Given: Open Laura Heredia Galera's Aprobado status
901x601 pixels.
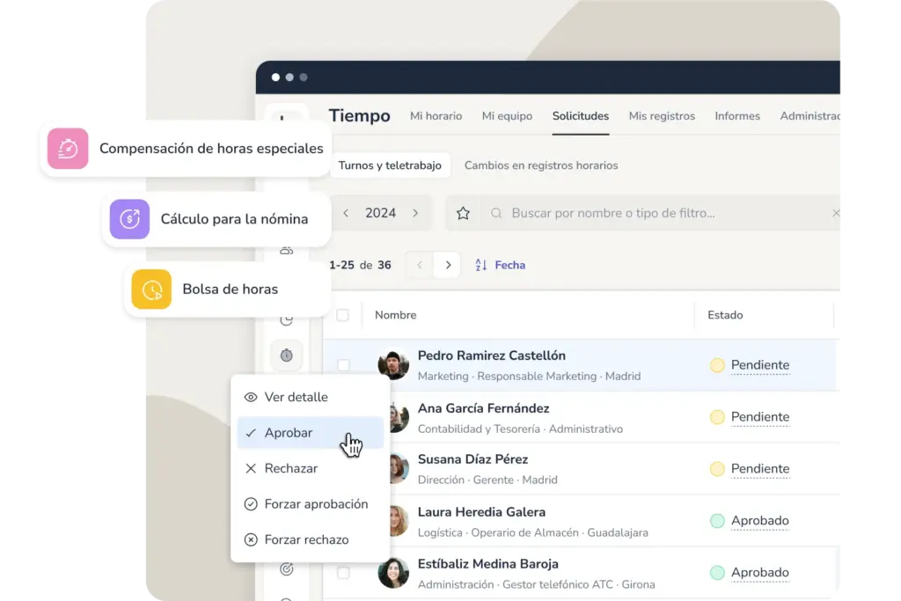Looking at the screenshot, I should (x=760, y=521).
